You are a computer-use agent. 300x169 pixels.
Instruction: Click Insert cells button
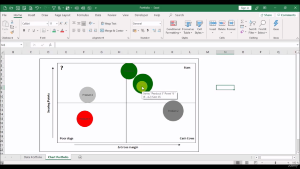click(212, 27)
